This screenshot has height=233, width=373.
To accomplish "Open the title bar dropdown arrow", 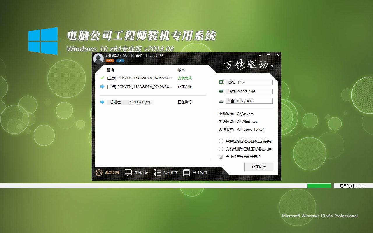I will click(x=260, y=55).
